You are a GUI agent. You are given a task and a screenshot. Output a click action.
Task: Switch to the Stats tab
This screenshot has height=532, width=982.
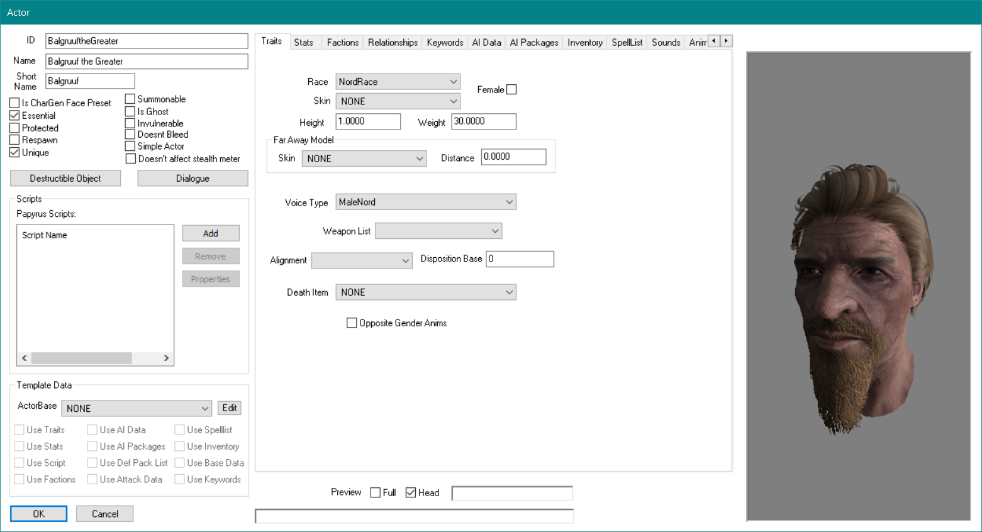(303, 42)
